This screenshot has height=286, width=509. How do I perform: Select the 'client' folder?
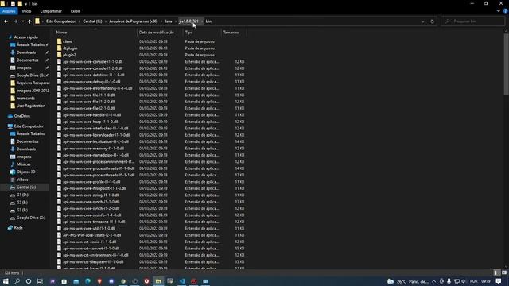tap(68, 41)
